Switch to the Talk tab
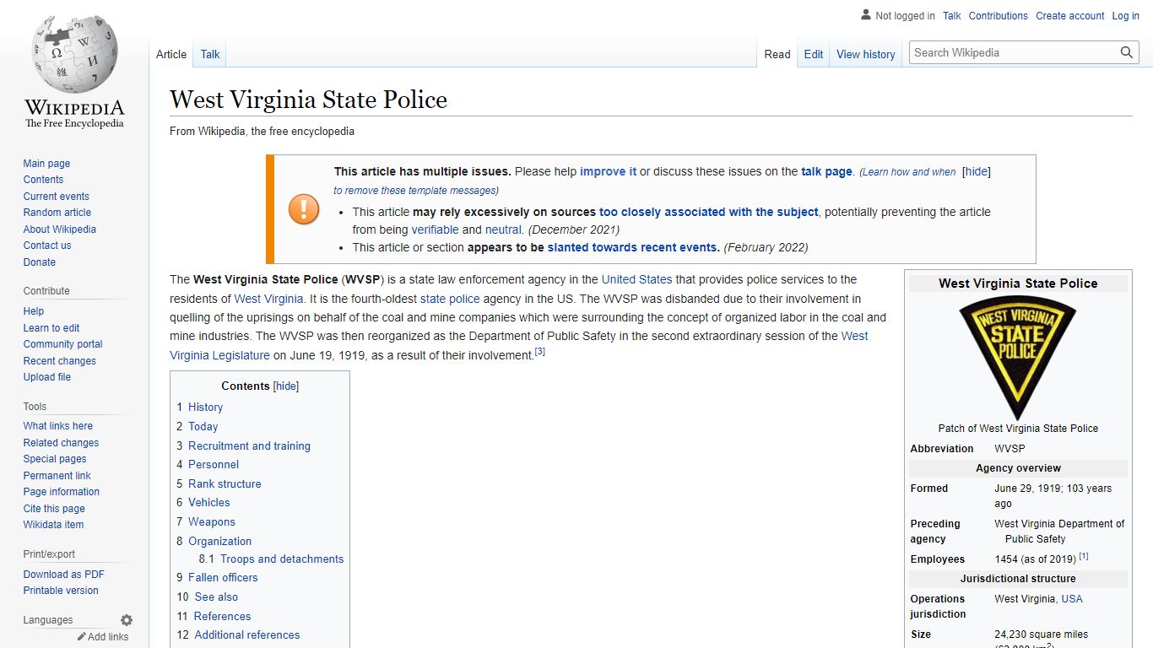 click(x=210, y=54)
